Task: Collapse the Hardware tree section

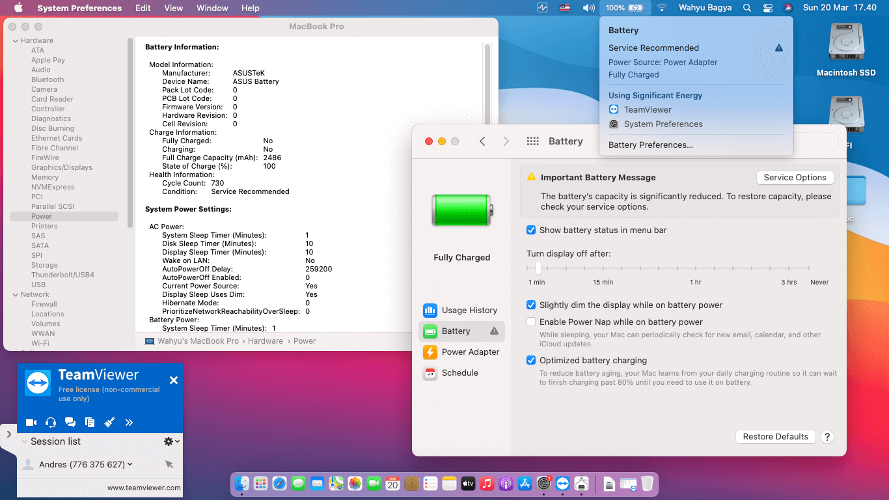Action: point(15,41)
